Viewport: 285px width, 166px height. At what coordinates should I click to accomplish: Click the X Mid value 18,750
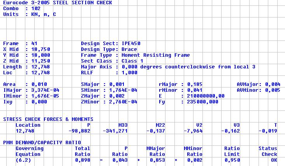pyautogui.click(x=41, y=49)
